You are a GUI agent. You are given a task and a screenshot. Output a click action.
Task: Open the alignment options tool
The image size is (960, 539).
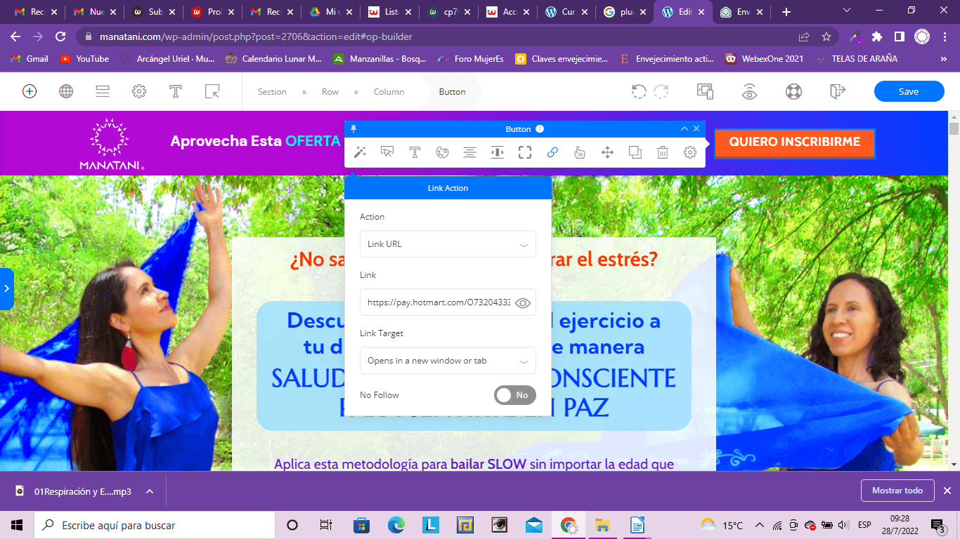[x=469, y=152]
